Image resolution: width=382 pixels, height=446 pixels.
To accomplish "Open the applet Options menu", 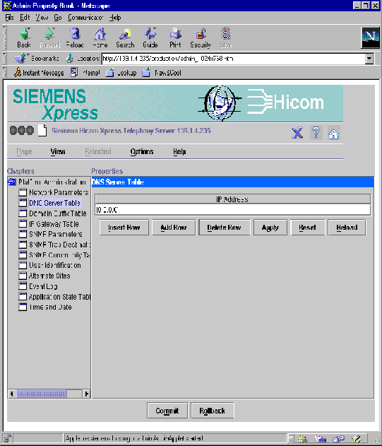I will tap(142, 151).
